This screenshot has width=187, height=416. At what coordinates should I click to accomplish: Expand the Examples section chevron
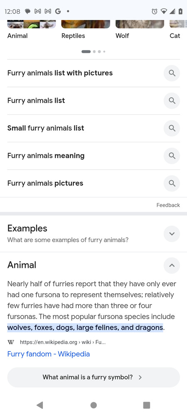coord(172,234)
